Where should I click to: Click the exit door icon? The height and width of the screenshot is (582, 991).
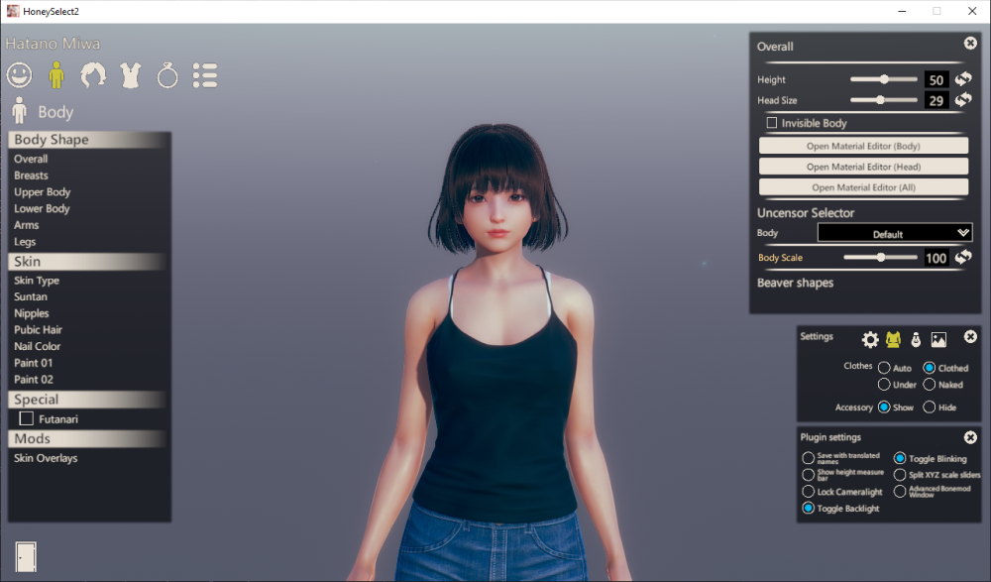[26, 556]
